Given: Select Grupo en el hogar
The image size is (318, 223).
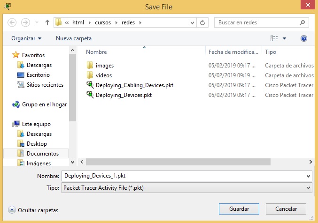Looking at the screenshot, I should [44, 104].
